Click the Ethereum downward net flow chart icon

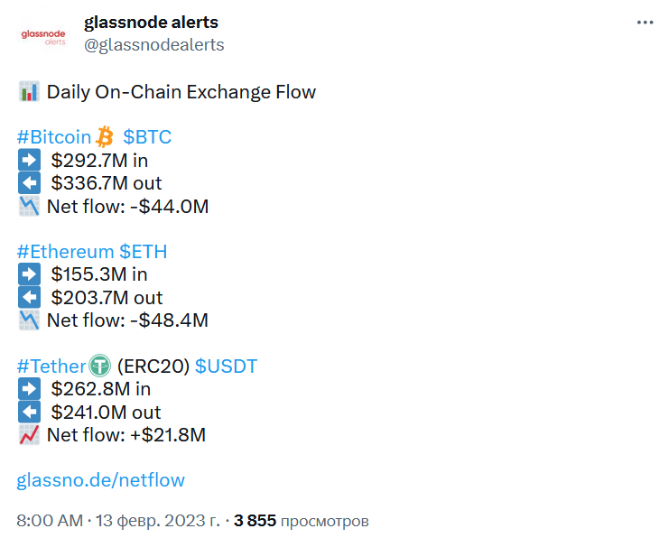(28, 320)
